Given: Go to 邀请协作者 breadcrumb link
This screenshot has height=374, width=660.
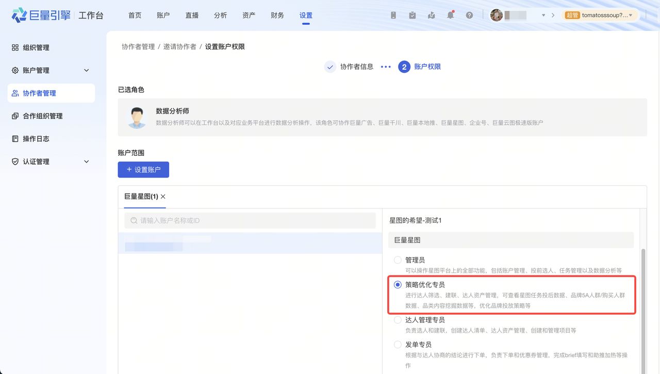Looking at the screenshot, I should point(180,46).
